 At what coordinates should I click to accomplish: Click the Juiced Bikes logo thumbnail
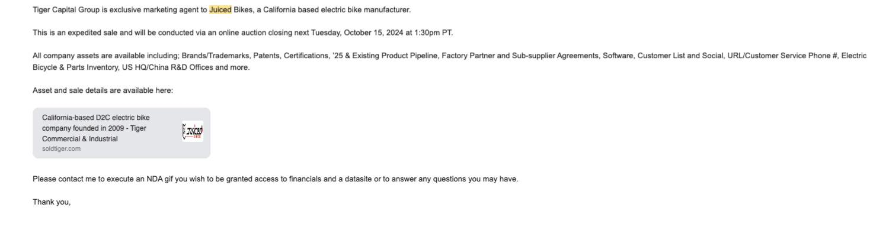coord(193,131)
